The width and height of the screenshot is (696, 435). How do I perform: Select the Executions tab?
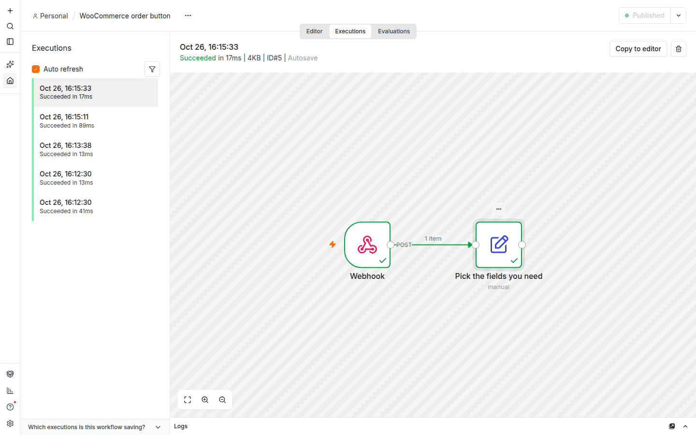(350, 31)
